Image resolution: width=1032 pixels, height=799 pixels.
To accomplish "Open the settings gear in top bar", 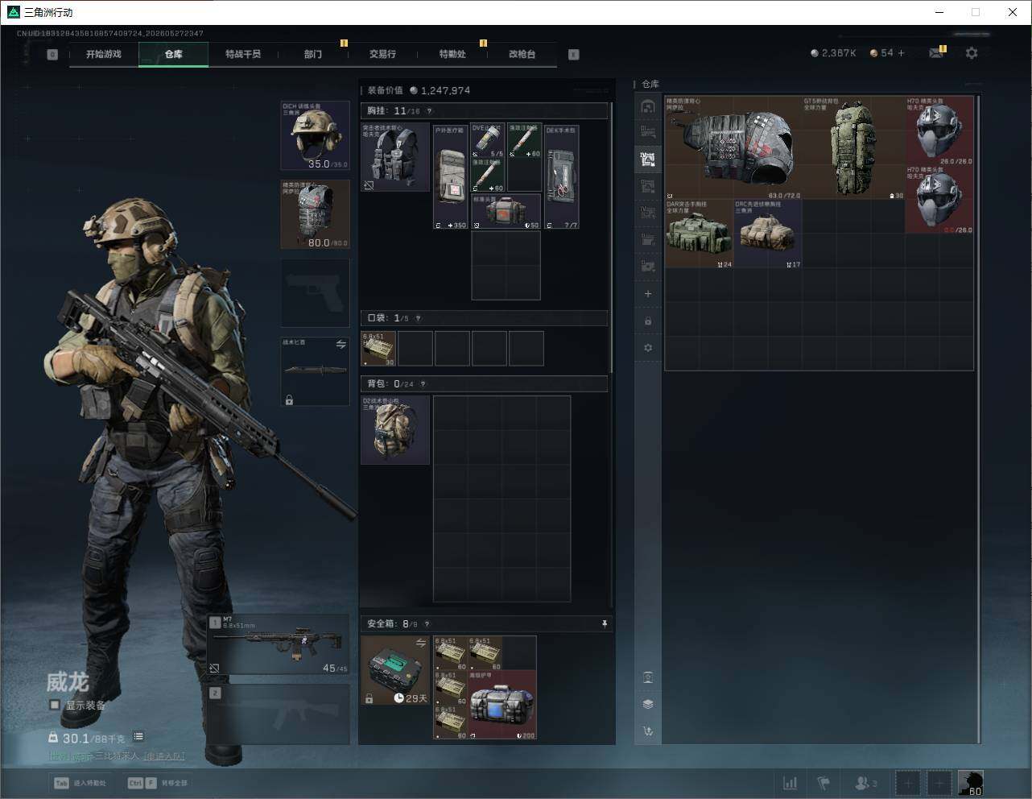I will 972,53.
